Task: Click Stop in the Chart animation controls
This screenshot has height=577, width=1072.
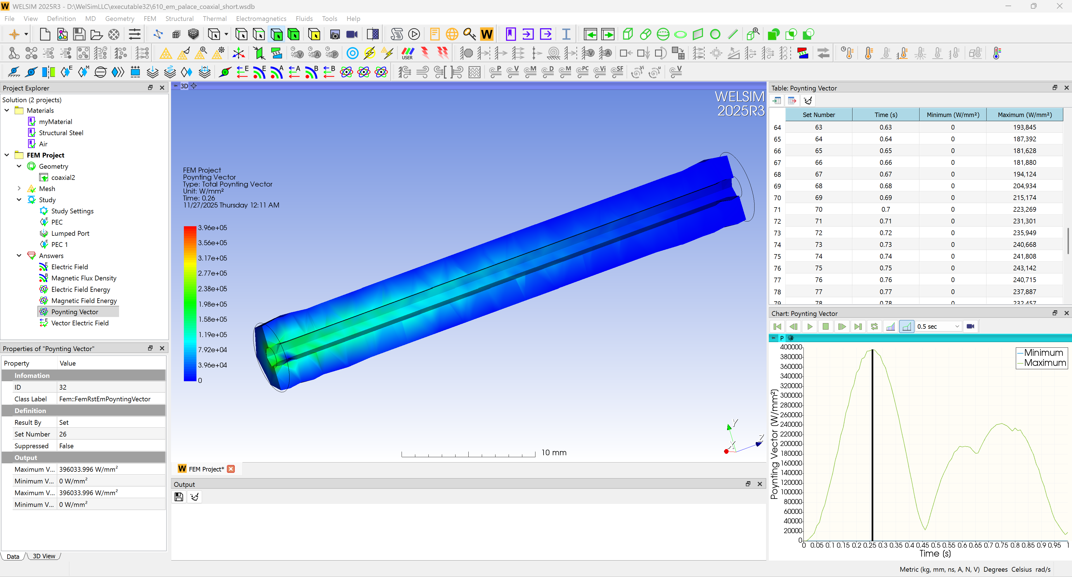Action: 826,326
